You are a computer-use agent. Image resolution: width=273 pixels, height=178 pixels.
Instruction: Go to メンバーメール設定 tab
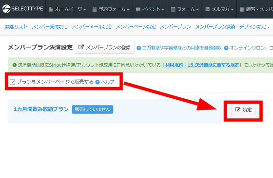pyautogui.click(x=92, y=27)
